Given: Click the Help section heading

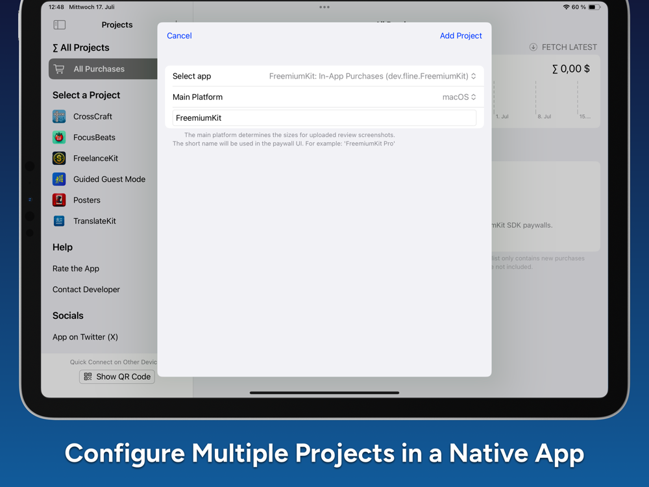Looking at the screenshot, I should [62, 247].
